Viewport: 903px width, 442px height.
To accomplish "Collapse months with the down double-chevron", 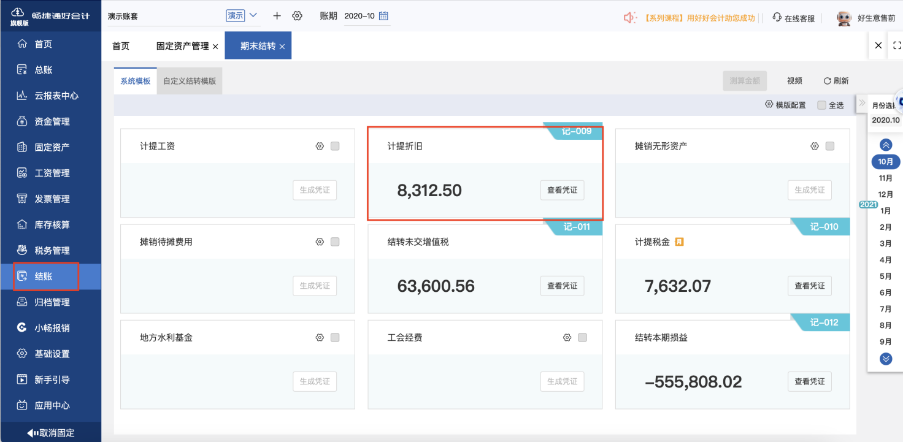I will 885,359.
